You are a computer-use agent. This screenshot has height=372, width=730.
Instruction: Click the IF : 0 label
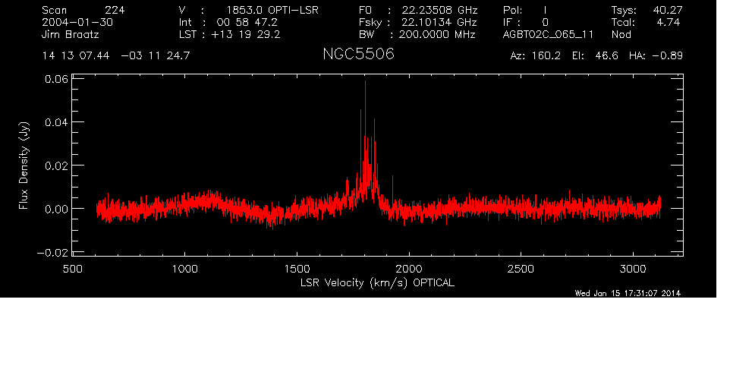pyautogui.click(x=526, y=22)
